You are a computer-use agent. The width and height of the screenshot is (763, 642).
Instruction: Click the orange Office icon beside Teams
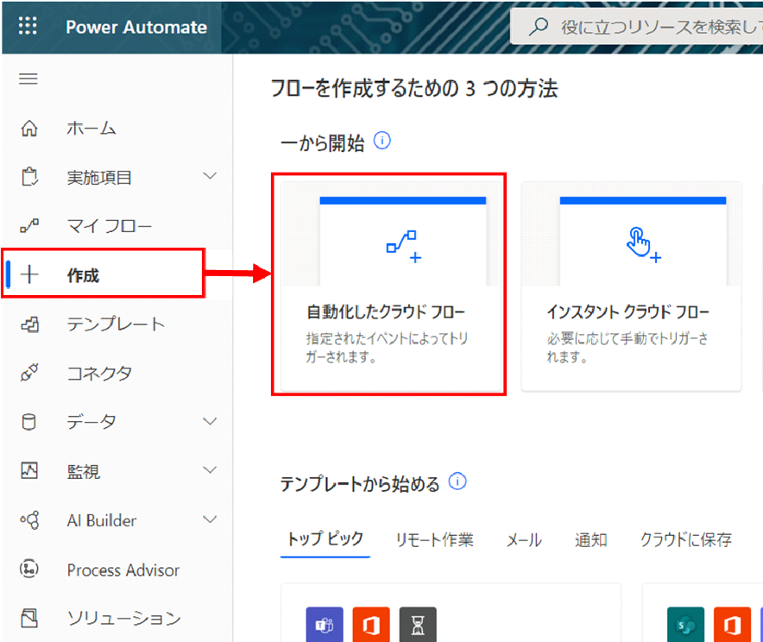tap(371, 625)
